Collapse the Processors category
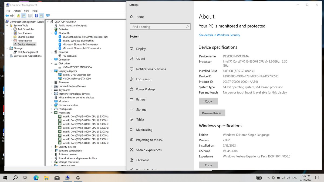This screenshot has width=324, height=182. (x=52, y=113)
